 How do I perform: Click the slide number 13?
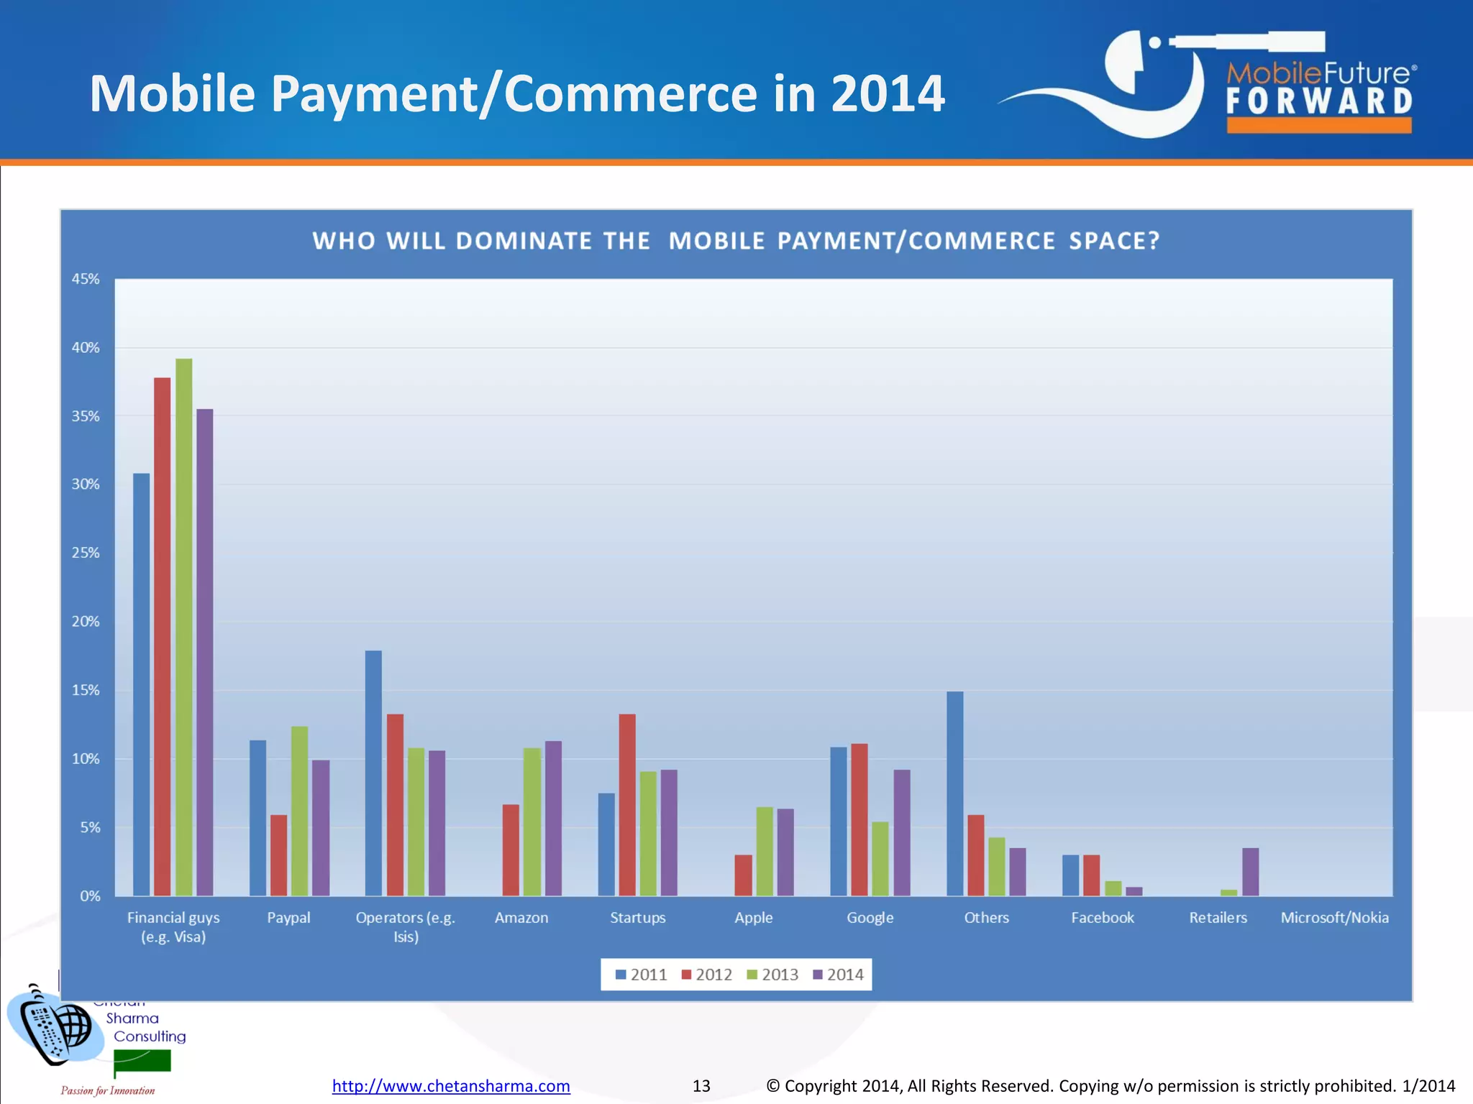[701, 1085]
